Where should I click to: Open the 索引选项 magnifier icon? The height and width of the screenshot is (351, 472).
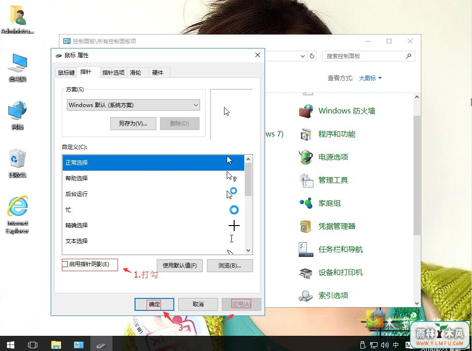pyautogui.click(x=306, y=296)
